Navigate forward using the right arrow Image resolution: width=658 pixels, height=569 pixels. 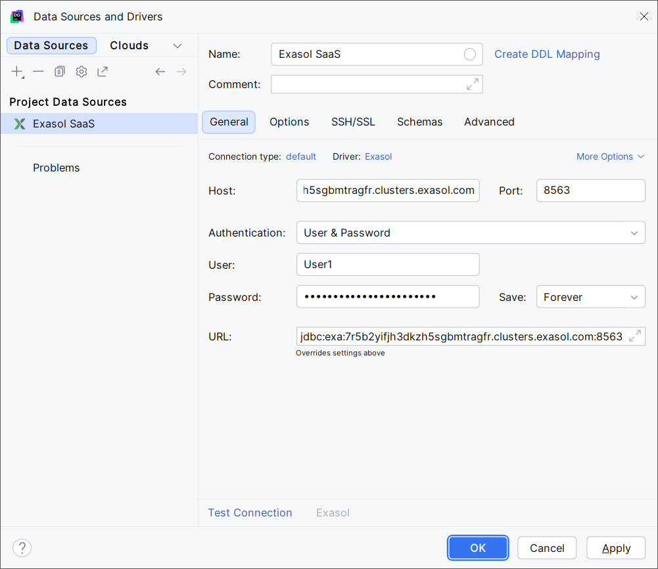(x=181, y=71)
